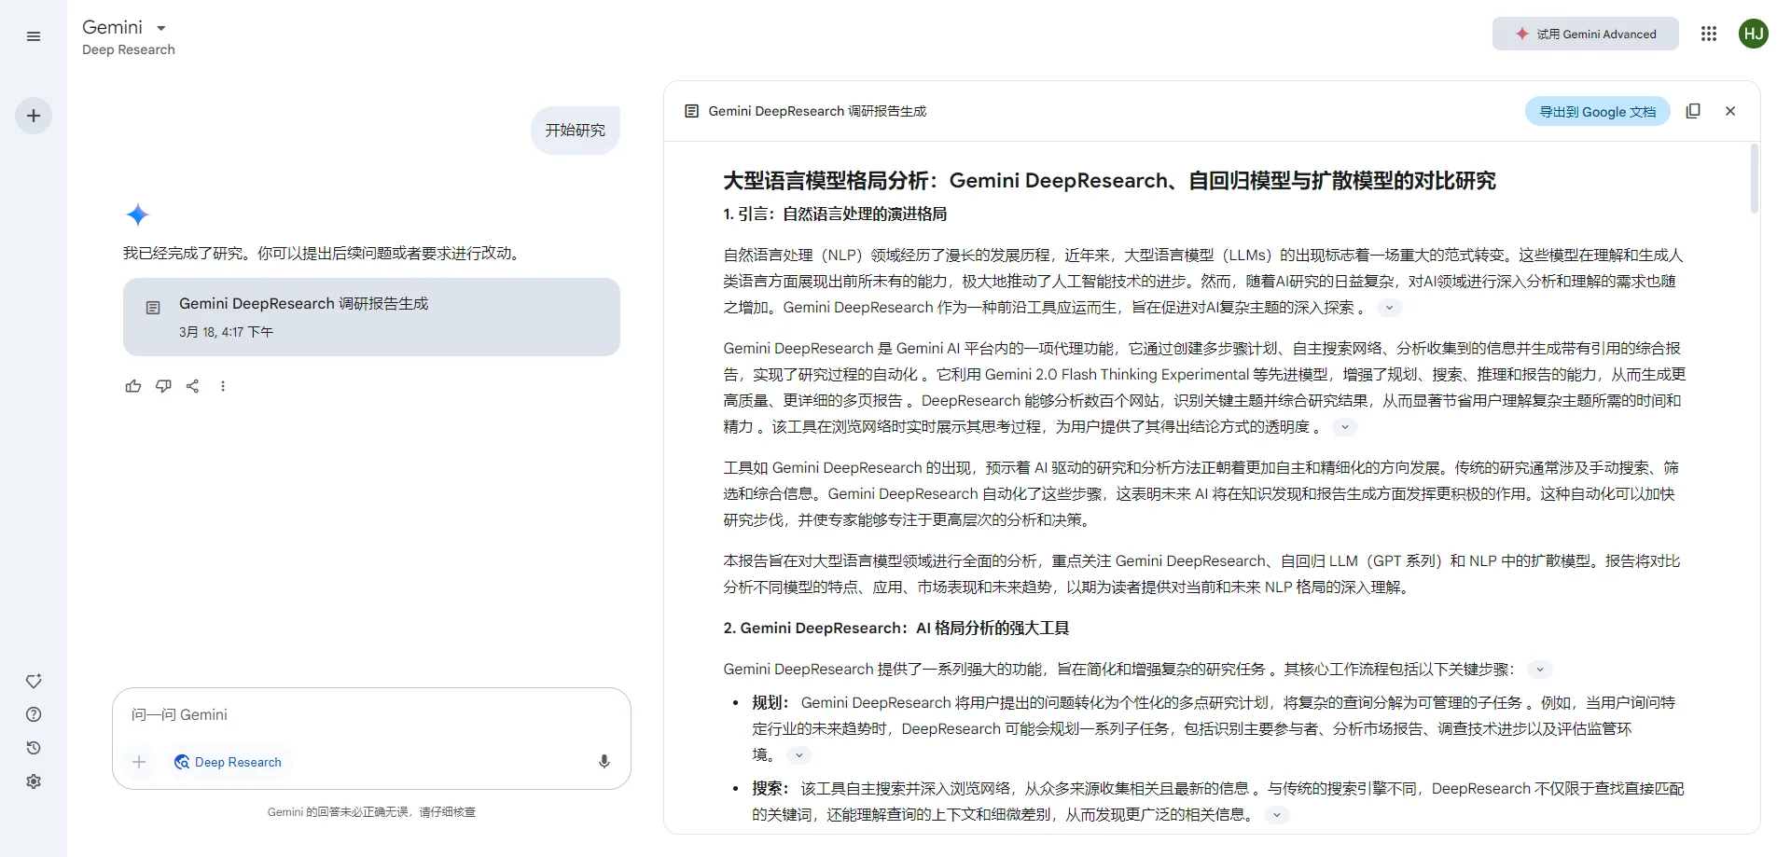Screen dimensions: 1791x857
Task: Click the 开始研究 user message bubble
Action: (x=576, y=131)
